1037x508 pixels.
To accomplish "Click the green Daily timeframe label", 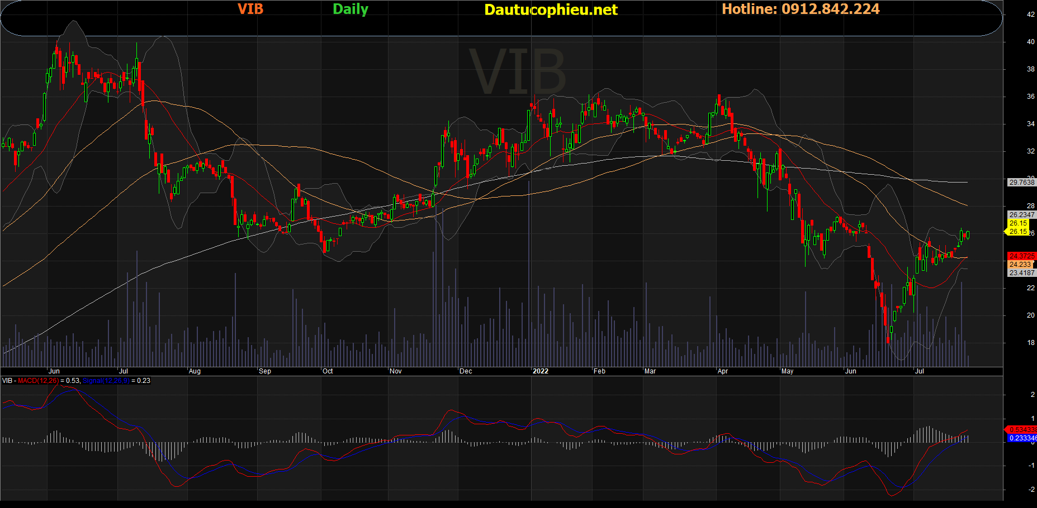I will 351,9.
